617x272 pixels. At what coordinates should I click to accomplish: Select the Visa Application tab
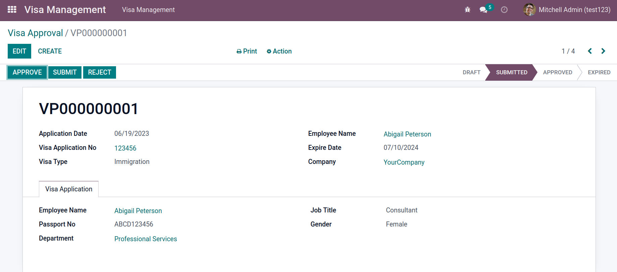pyautogui.click(x=69, y=189)
